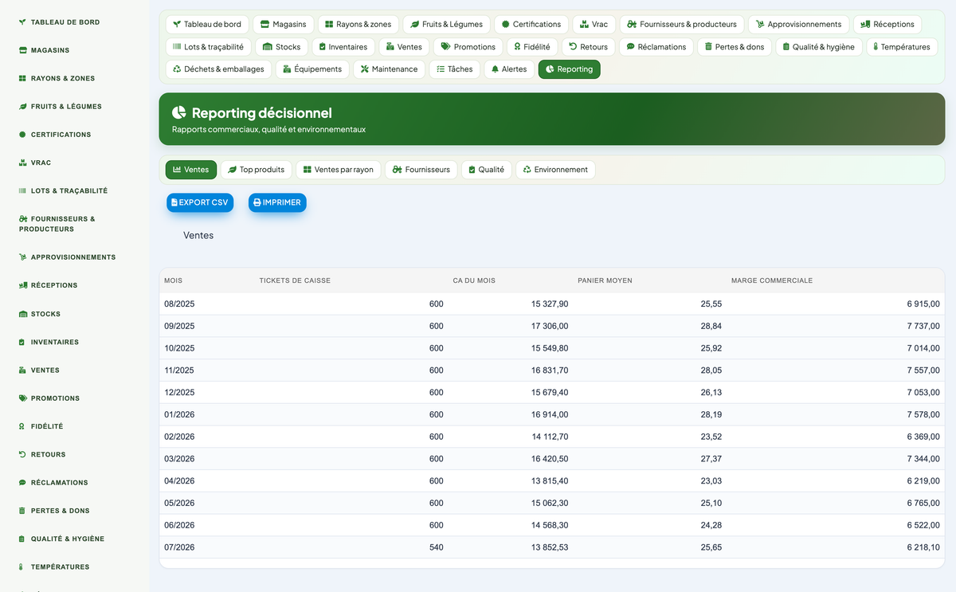
Task: Open the Fournisseurs & producteurs top tab
Action: (x=682, y=25)
